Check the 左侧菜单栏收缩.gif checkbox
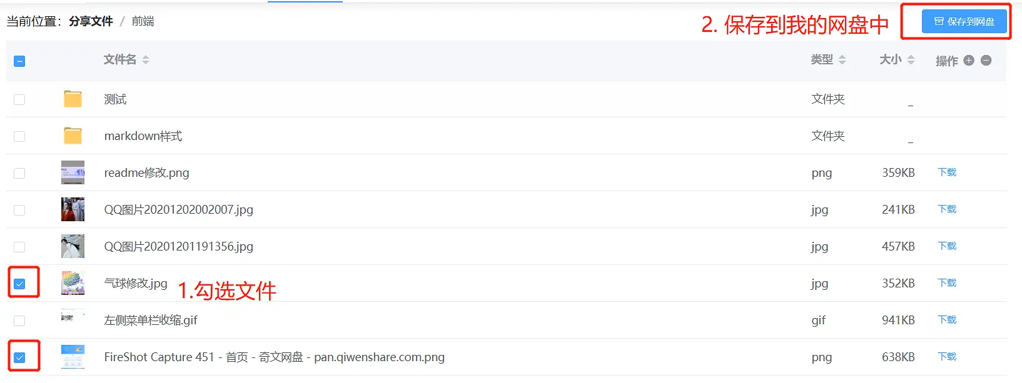 pyautogui.click(x=19, y=321)
